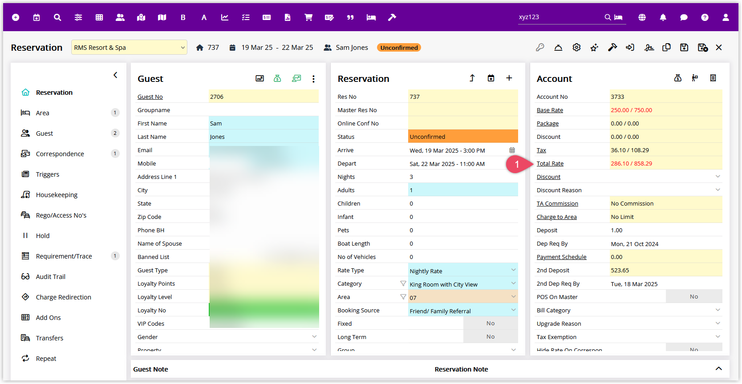Open the Guest No link

[150, 97]
